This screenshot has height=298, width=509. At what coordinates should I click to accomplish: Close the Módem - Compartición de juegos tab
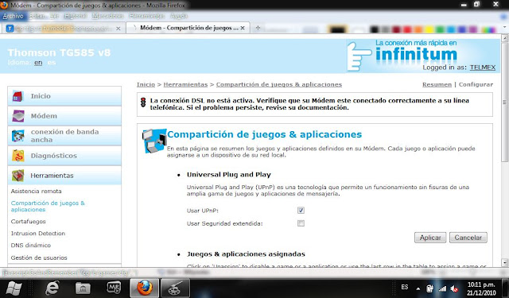tap(243, 29)
